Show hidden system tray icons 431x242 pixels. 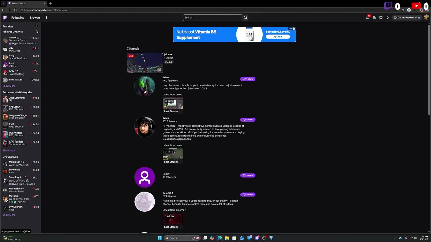click(x=395, y=238)
